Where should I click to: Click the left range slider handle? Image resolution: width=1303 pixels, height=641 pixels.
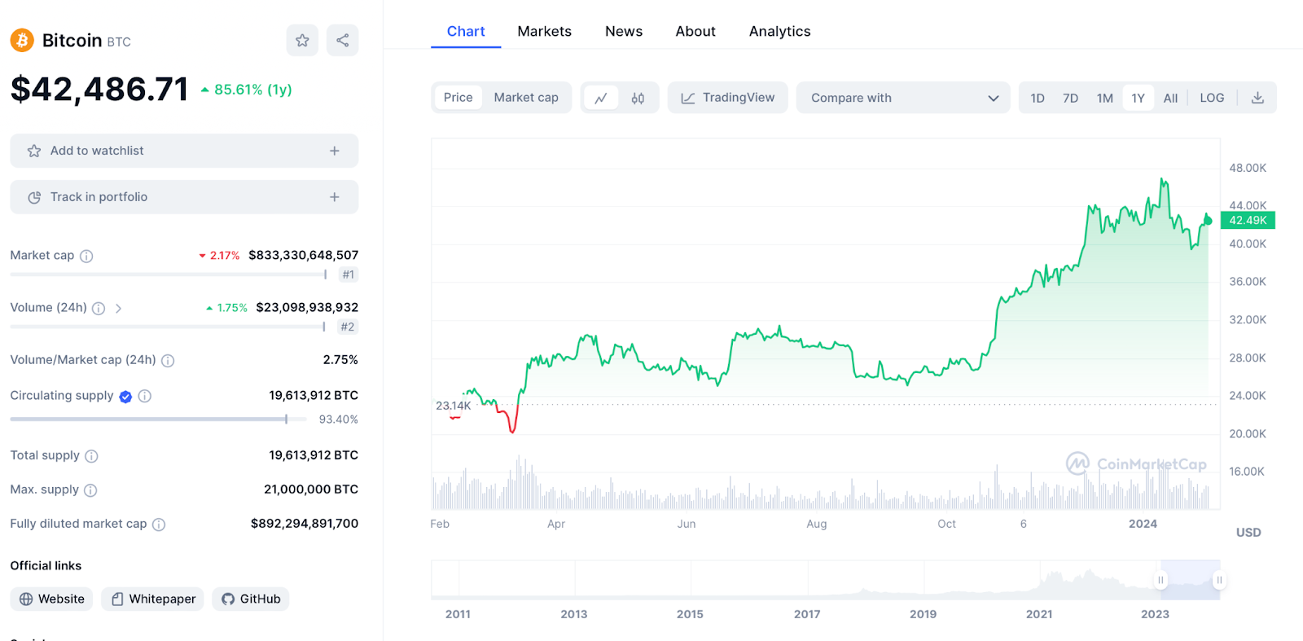[1160, 580]
